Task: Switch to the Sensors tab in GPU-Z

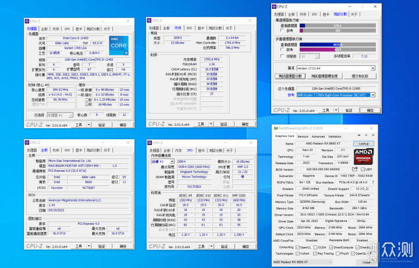Action: pyautogui.click(x=303, y=136)
